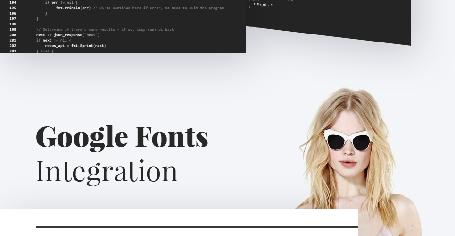The width and height of the screenshot is (455, 236).
Task: Click code line 202 'repos_api = fmt.Sprint(next)'
Action: click(x=75, y=46)
